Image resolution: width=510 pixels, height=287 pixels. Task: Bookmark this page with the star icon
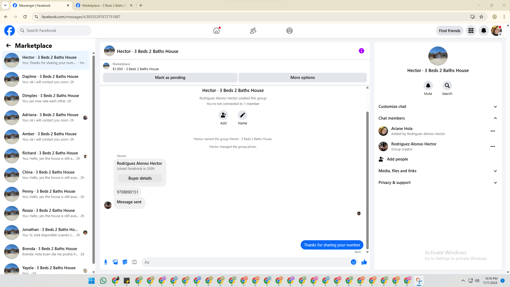pos(481,17)
